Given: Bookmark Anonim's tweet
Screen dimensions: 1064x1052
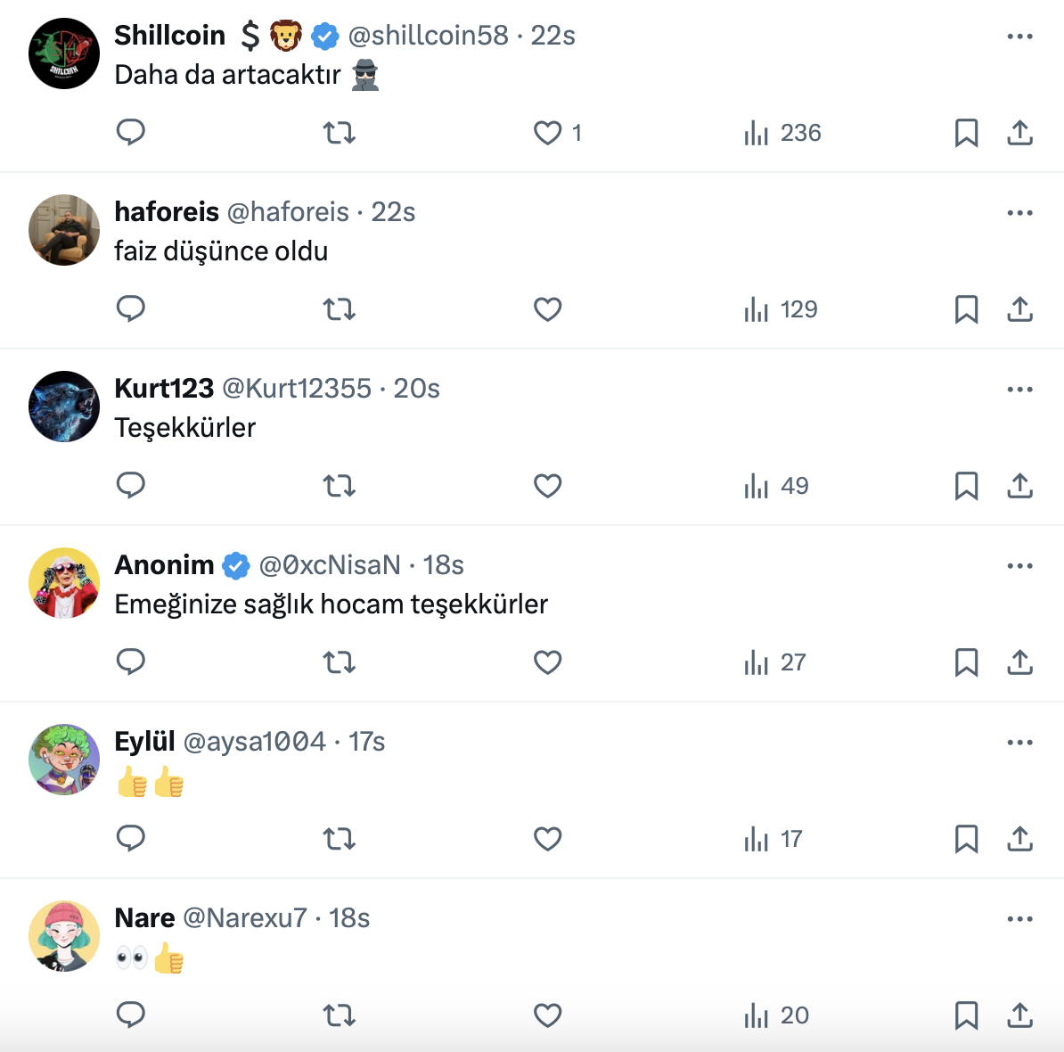Looking at the screenshot, I should 966,662.
